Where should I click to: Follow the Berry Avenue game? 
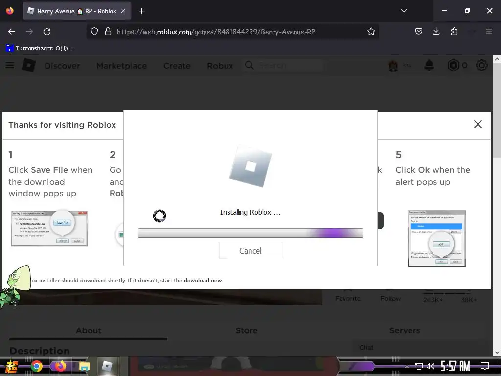pyautogui.click(x=390, y=298)
